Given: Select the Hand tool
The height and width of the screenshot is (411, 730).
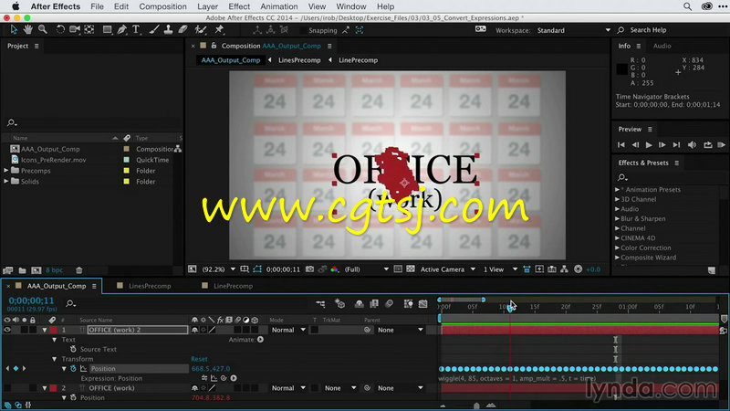Looking at the screenshot, I should (x=28, y=30).
